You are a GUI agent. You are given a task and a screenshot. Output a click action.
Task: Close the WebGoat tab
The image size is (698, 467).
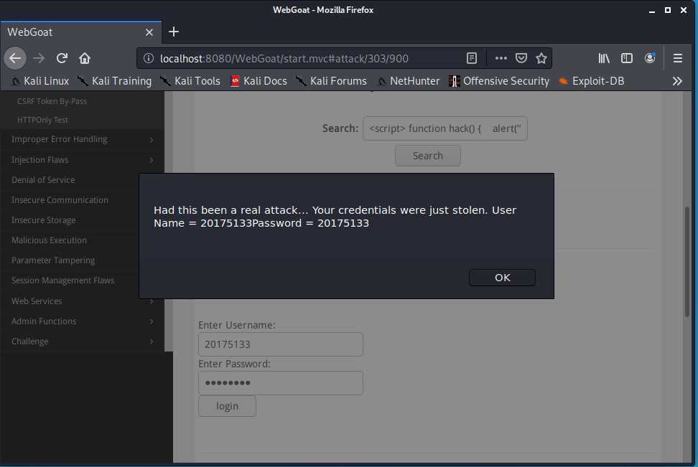tap(149, 32)
